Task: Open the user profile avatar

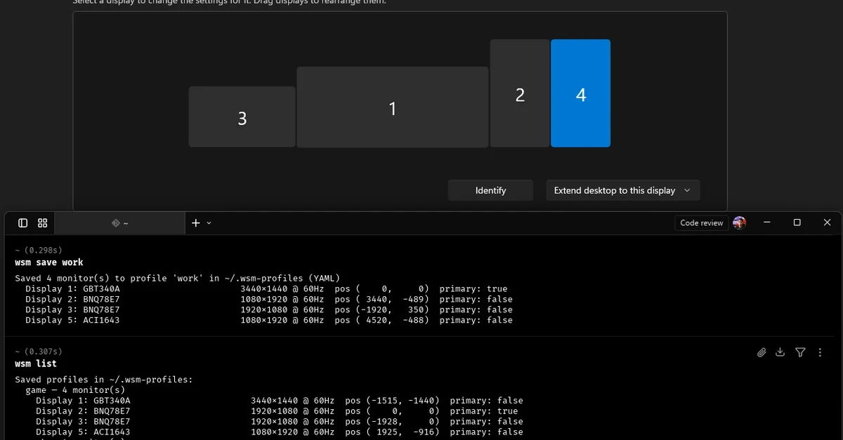Action: (739, 222)
